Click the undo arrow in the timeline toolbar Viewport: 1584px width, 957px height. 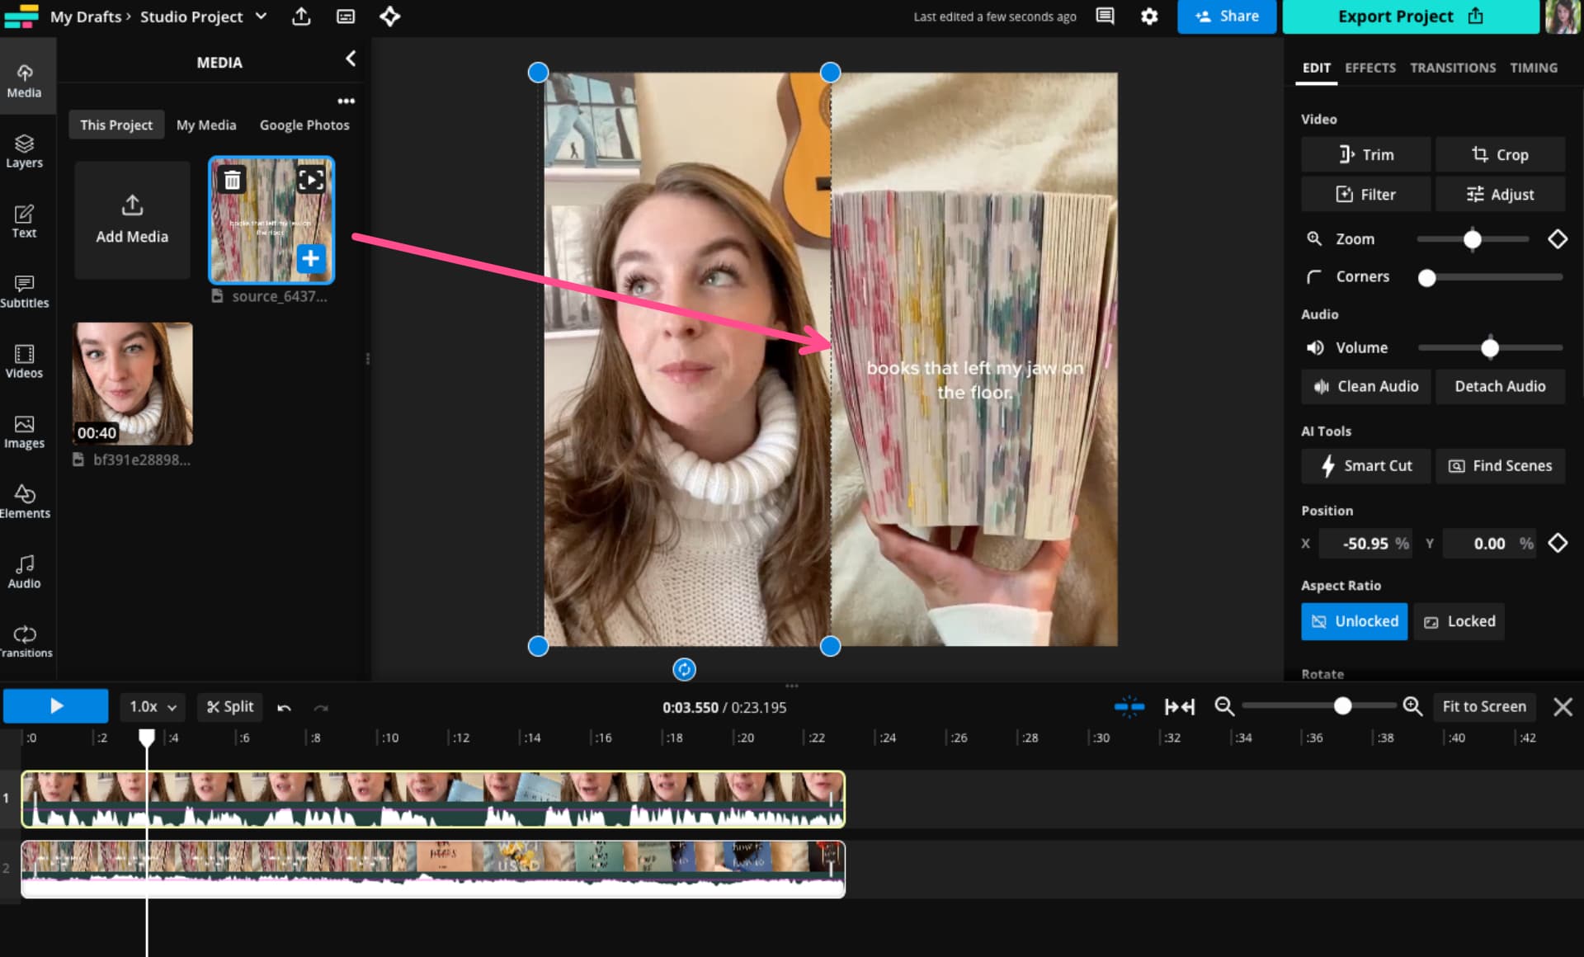284,707
